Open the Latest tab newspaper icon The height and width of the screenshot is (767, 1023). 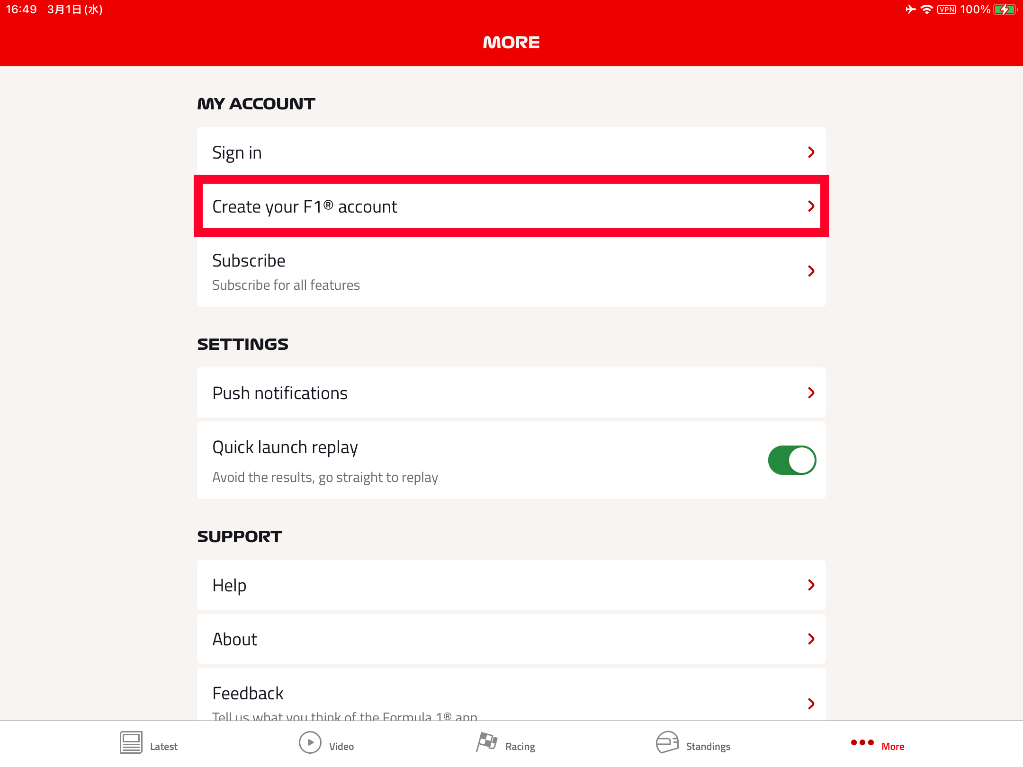pyautogui.click(x=131, y=742)
